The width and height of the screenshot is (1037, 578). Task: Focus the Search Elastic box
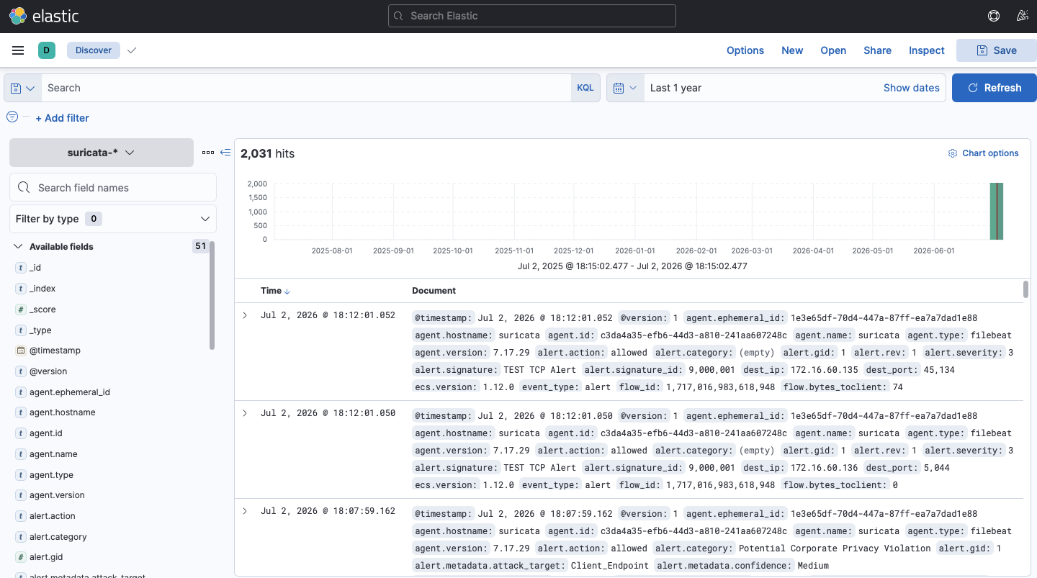(x=532, y=16)
